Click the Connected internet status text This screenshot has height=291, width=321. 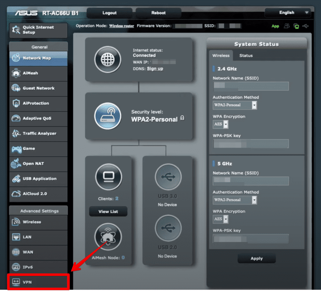coord(144,55)
